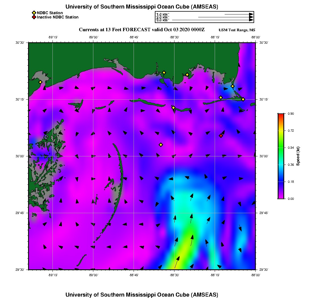Click the red Inactive NDBC Station legend diamond

coord(34,17)
